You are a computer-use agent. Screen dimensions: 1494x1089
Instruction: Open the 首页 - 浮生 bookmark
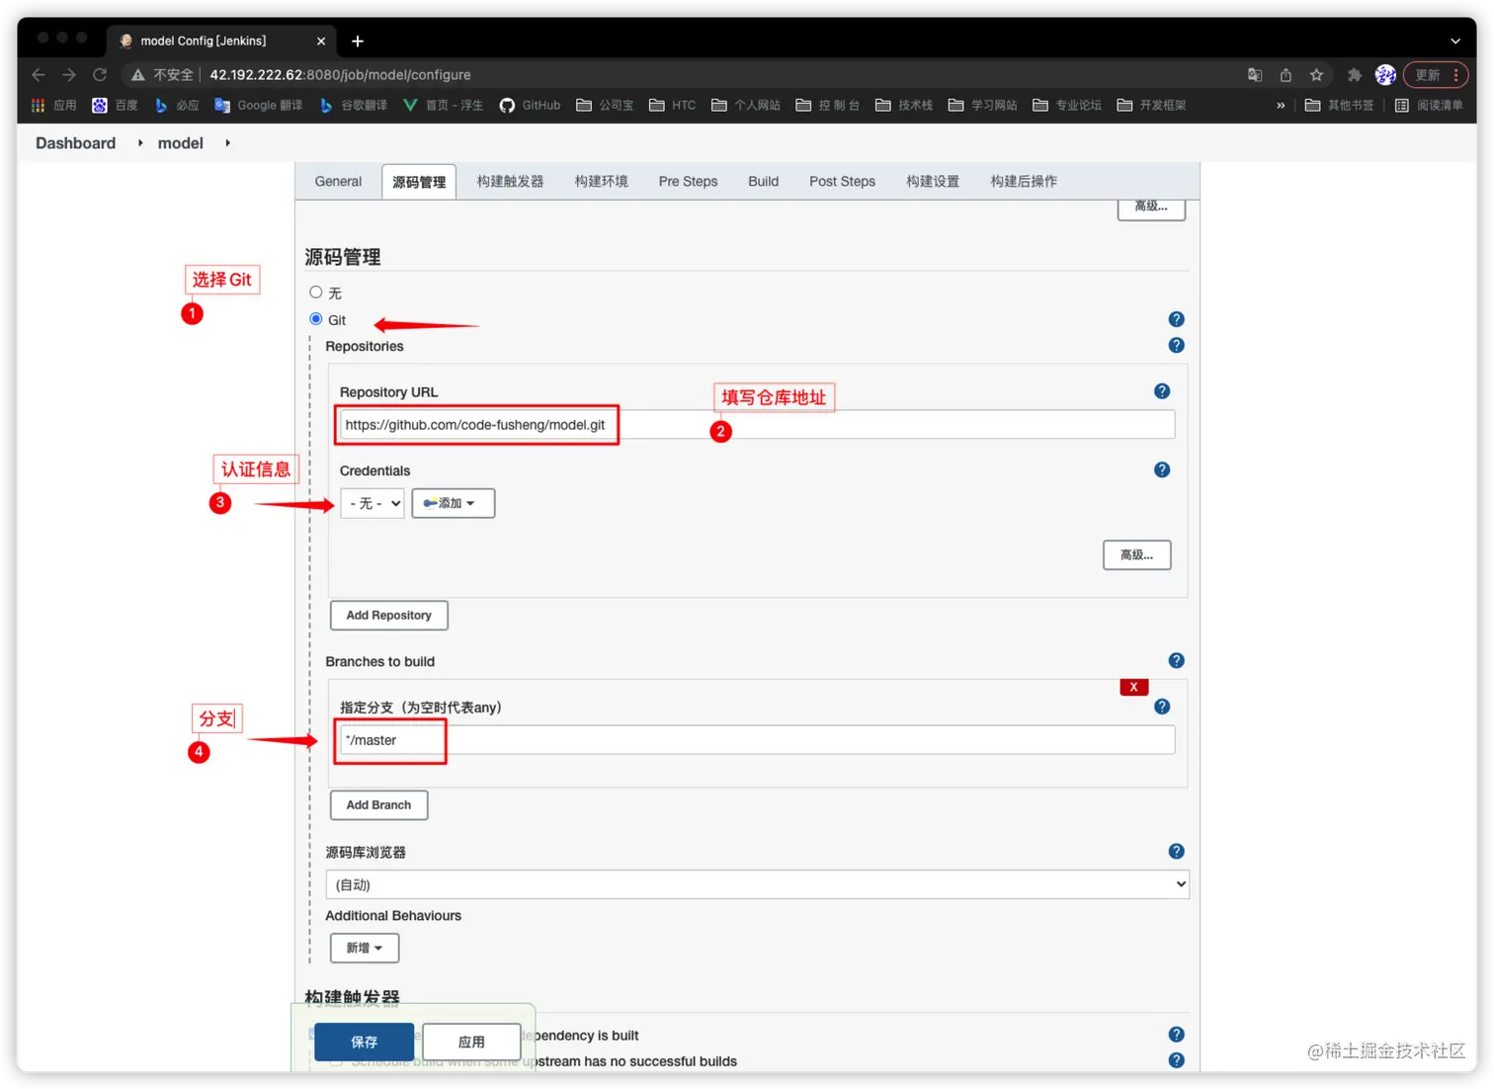point(443,105)
